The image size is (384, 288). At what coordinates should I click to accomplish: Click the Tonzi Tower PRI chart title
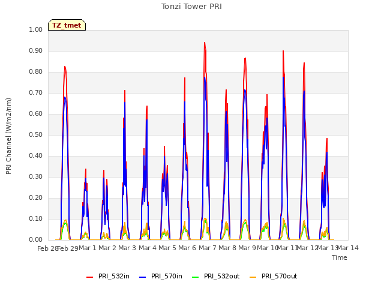click(191, 7)
